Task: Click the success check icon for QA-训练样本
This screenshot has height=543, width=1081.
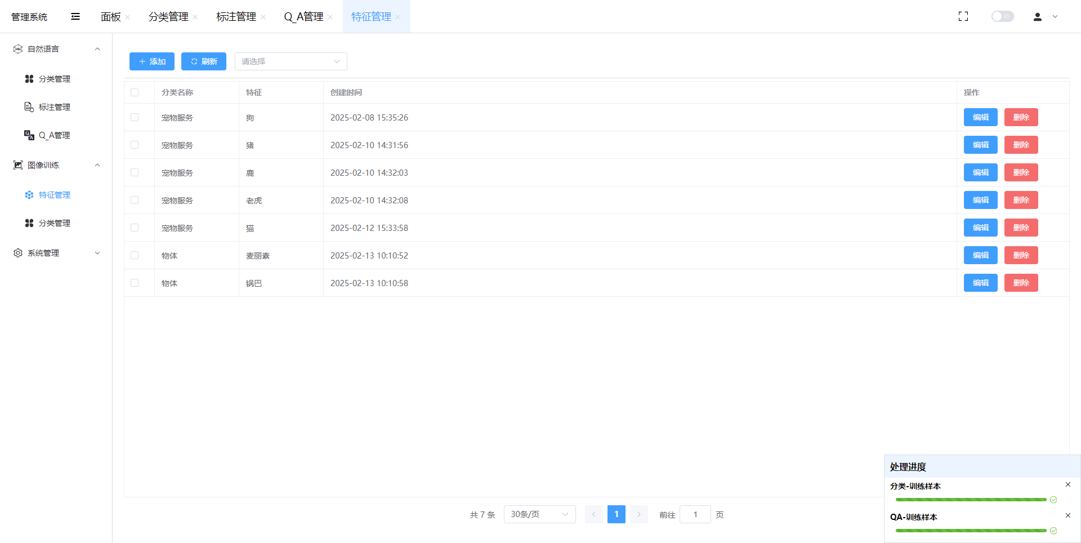Action: [1053, 531]
